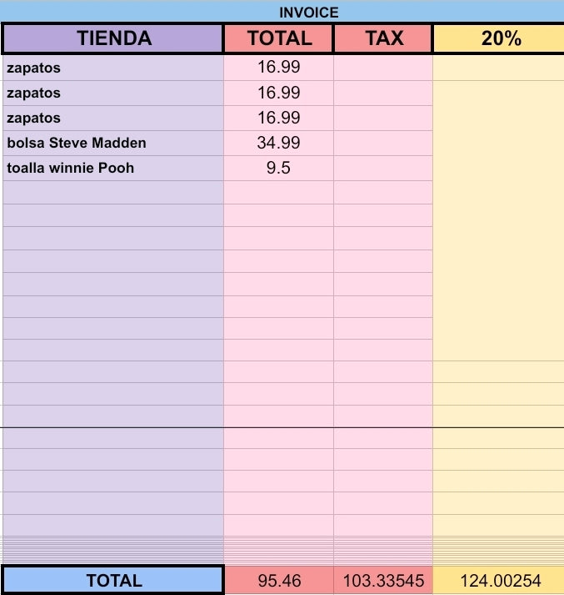
Task: Select the 9.5 price cell
Action: pos(279,168)
